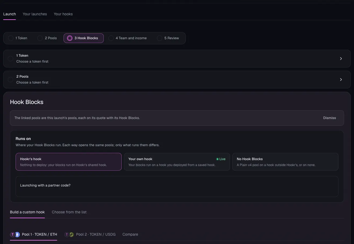Select step 3 Hook Blocks in stepper
Screen dimensions: 354x244
84,38
